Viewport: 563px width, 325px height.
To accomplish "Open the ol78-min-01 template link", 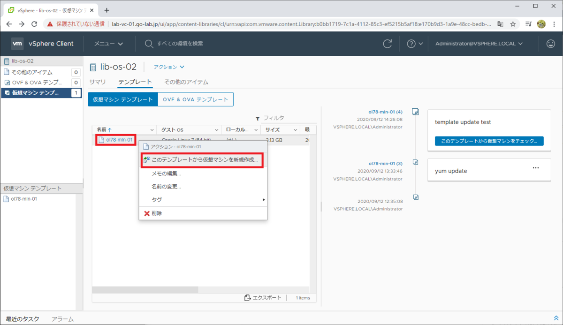I will click(x=119, y=140).
